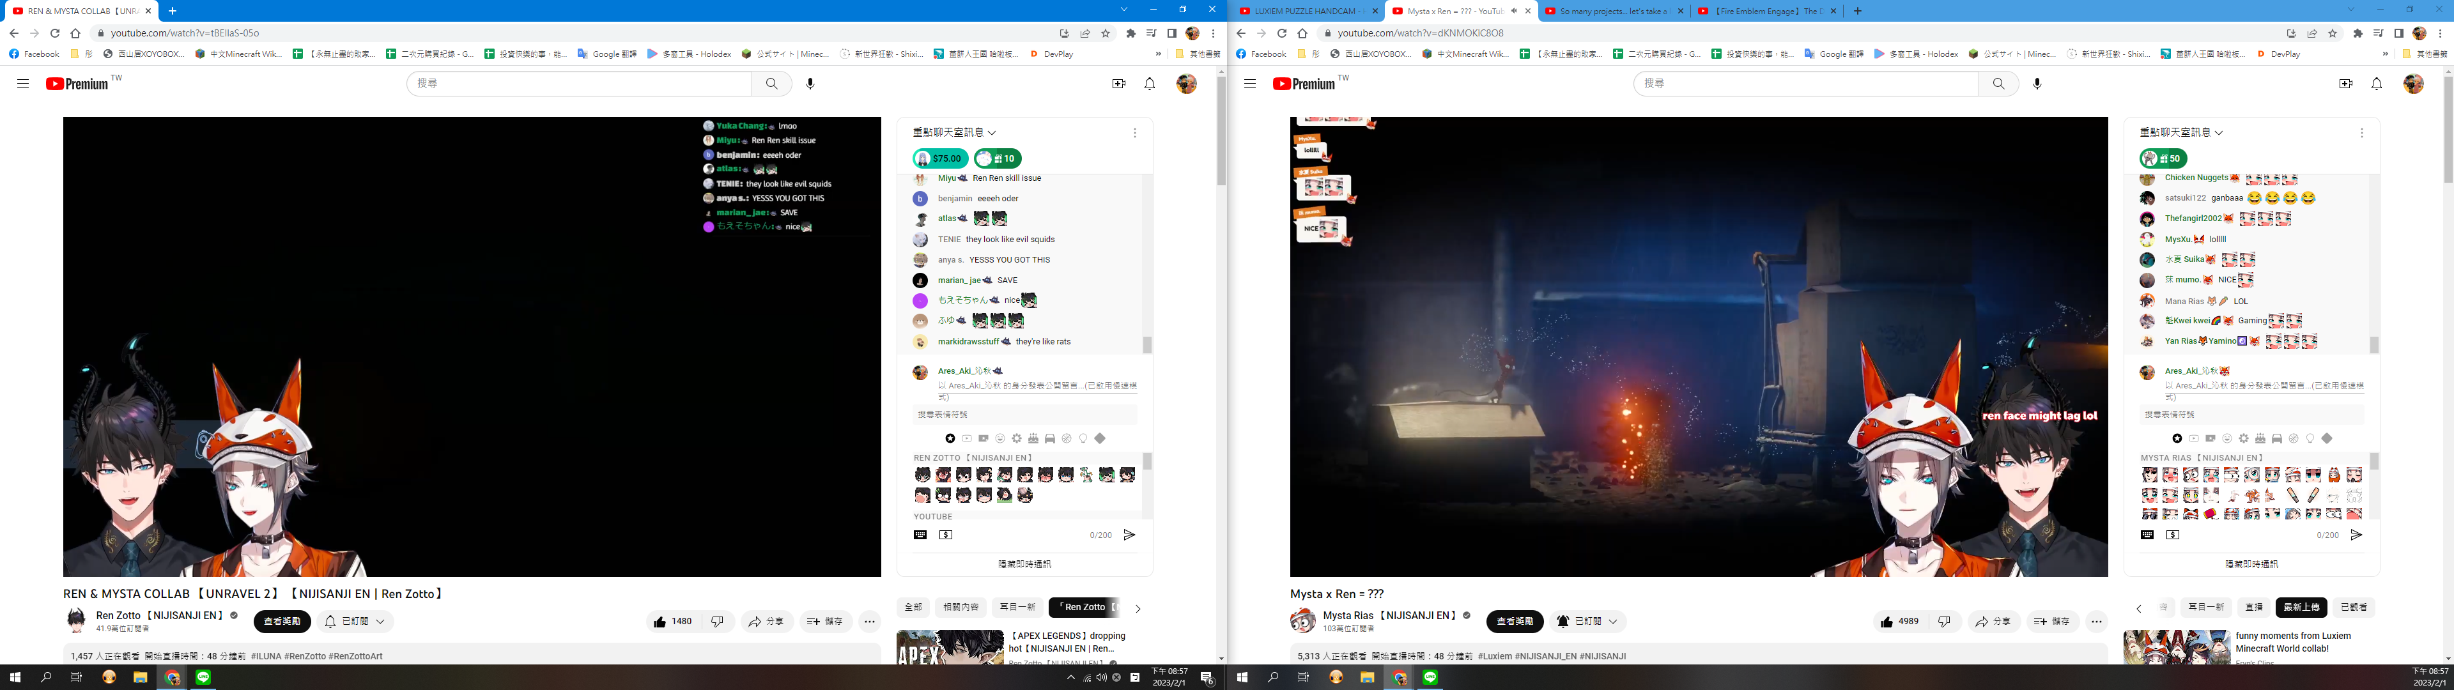Click the Super Chat dollar icon in left chat

pyautogui.click(x=946, y=535)
